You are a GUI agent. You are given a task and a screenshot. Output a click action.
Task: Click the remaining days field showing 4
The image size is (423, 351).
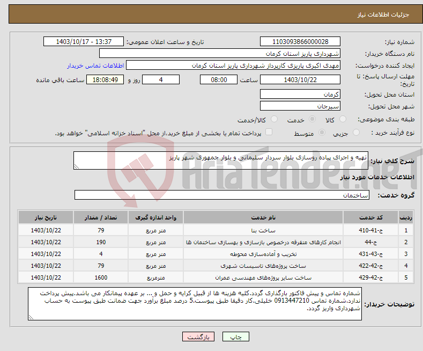tap(161, 79)
